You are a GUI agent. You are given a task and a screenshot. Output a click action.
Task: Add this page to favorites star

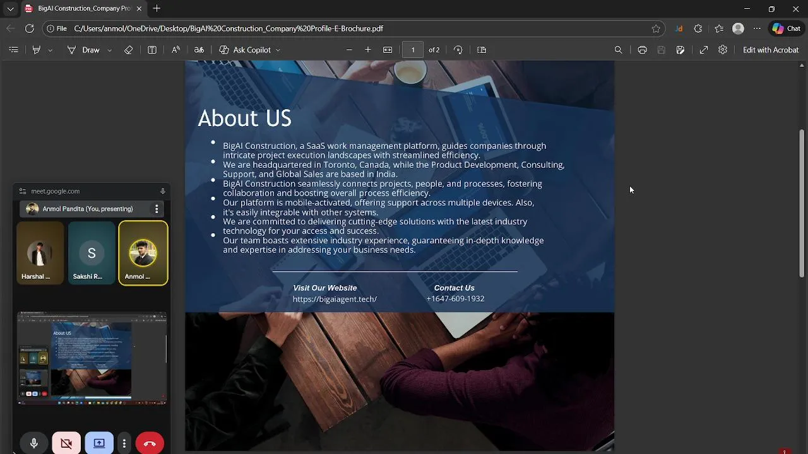tap(656, 28)
